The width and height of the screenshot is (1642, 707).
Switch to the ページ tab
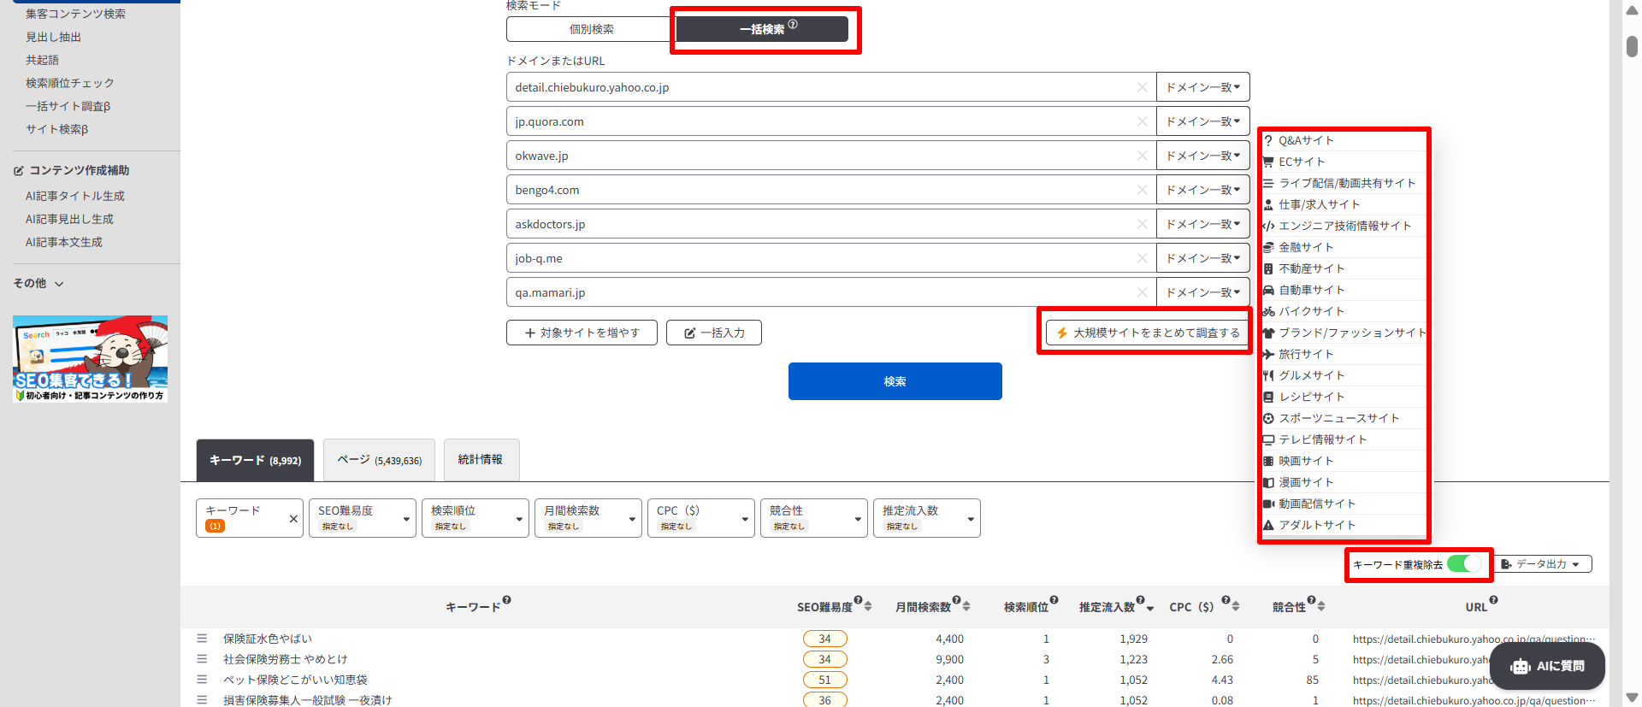(379, 460)
